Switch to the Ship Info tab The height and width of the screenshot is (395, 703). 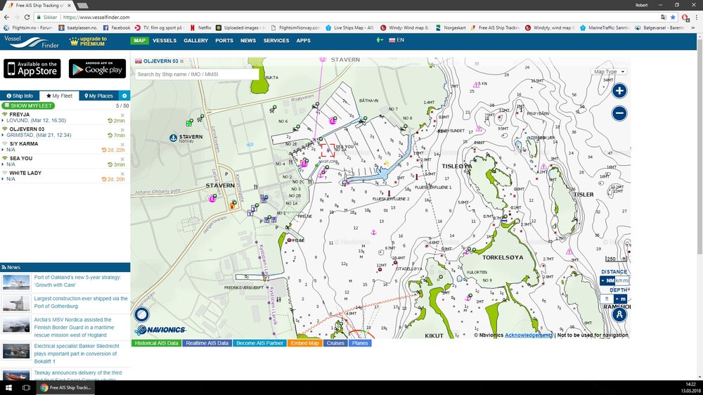point(20,96)
